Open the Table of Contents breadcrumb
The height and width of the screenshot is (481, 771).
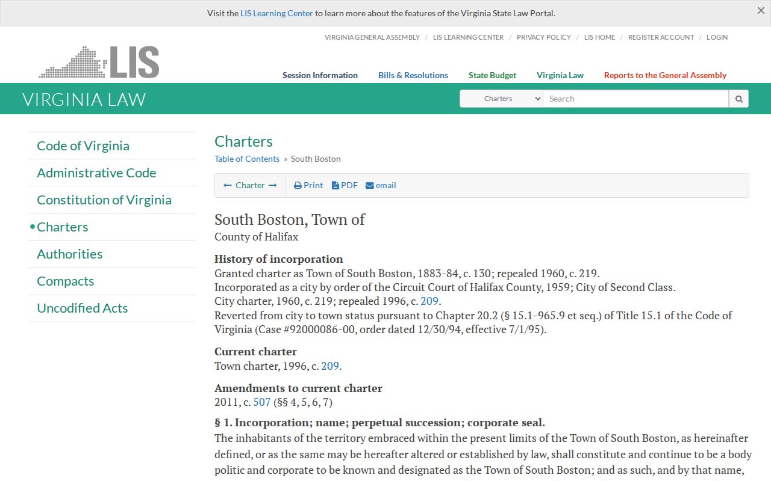pyautogui.click(x=247, y=159)
